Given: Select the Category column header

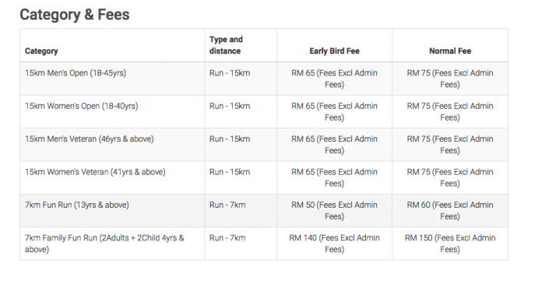Looking at the screenshot, I should tap(41, 51).
